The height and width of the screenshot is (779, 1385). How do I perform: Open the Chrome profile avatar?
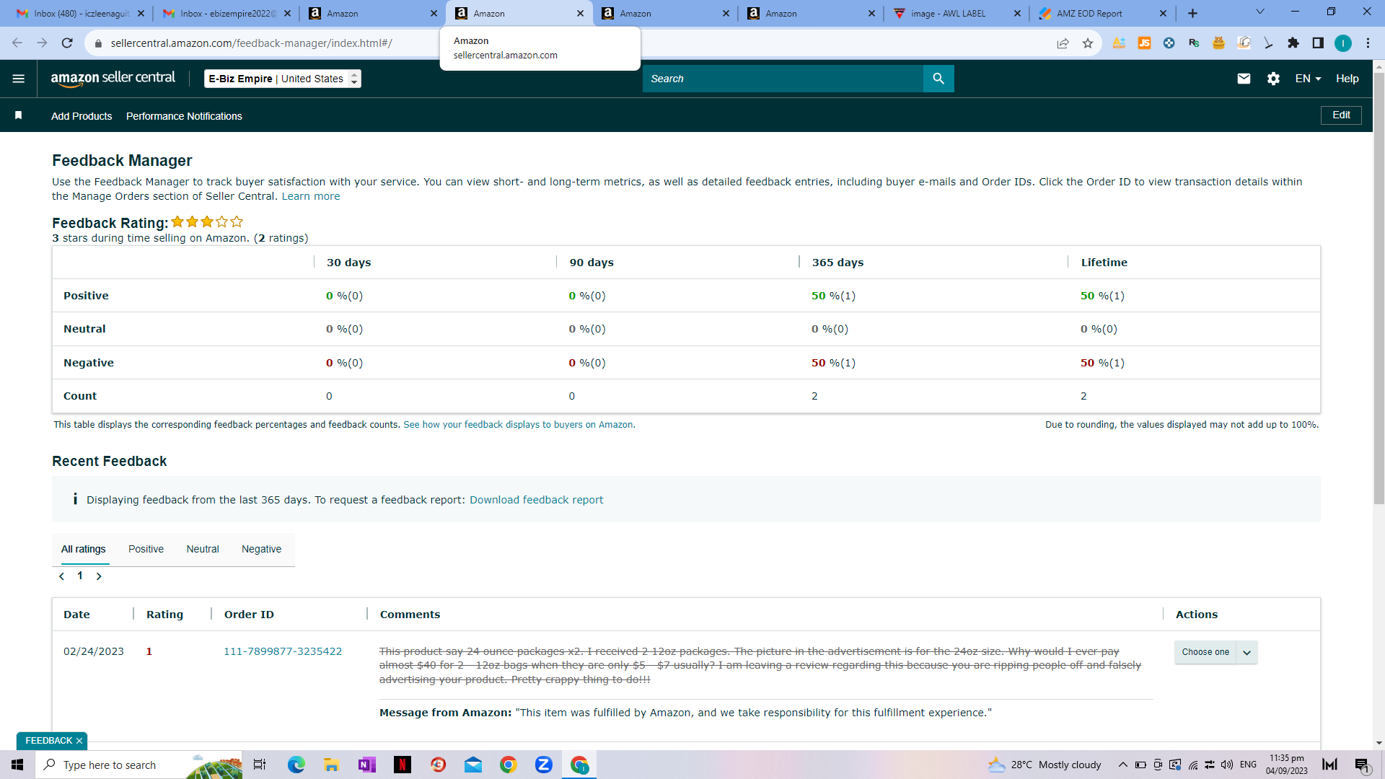point(1343,43)
